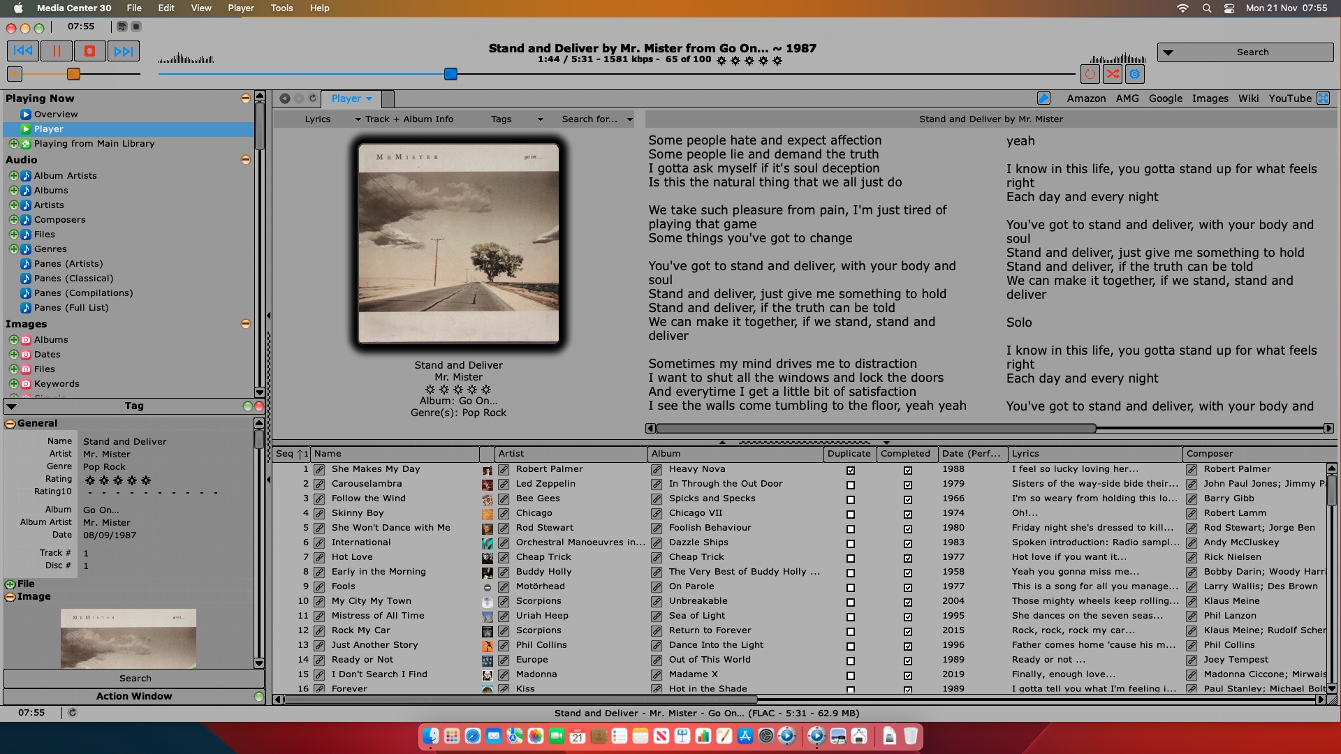Expand the Genres tree node
The image size is (1341, 754).
click(x=13, y=249)
